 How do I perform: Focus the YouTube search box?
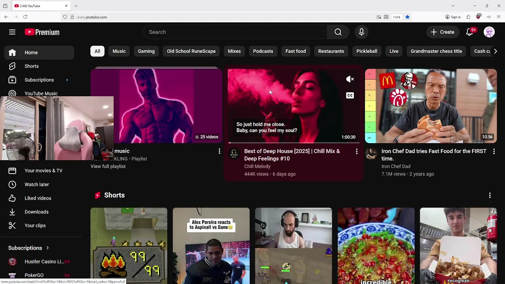coord(235,32)
